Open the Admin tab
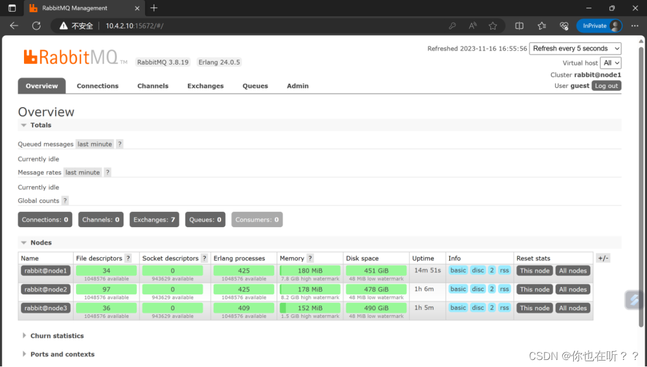The height and width of the screenshot is (367, 647). coord(298,85)
